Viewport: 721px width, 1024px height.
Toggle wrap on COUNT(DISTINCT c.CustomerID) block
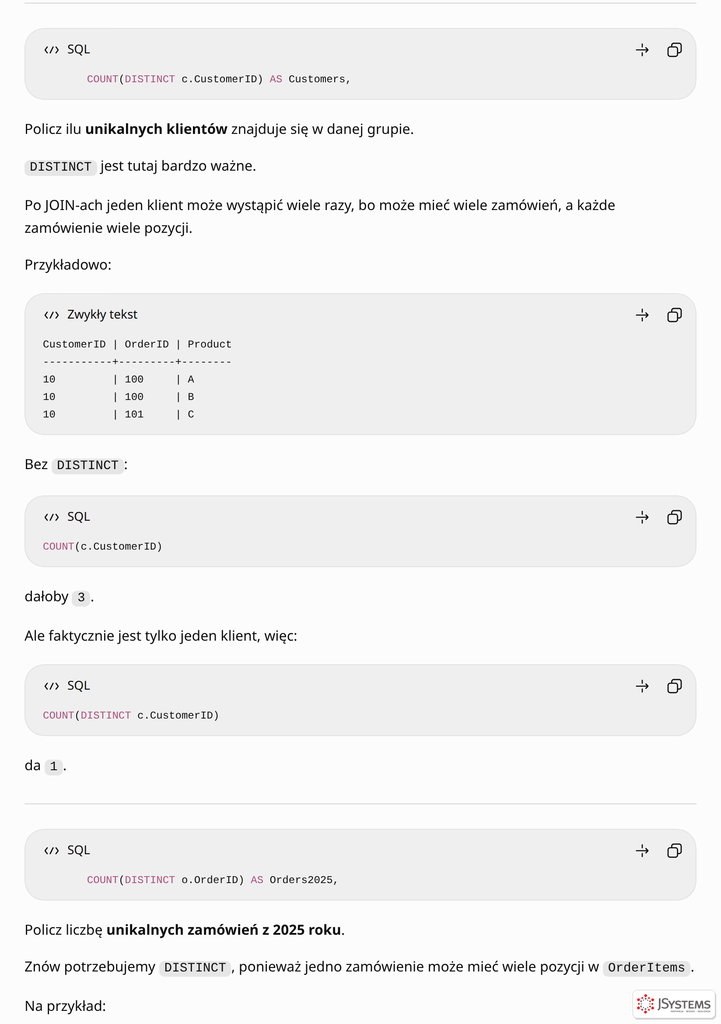pos(642,686)
